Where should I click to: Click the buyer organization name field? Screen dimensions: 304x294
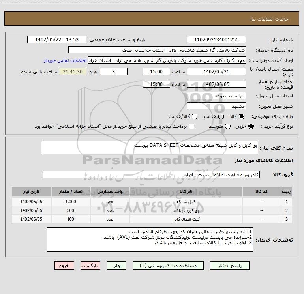point(157,50)
